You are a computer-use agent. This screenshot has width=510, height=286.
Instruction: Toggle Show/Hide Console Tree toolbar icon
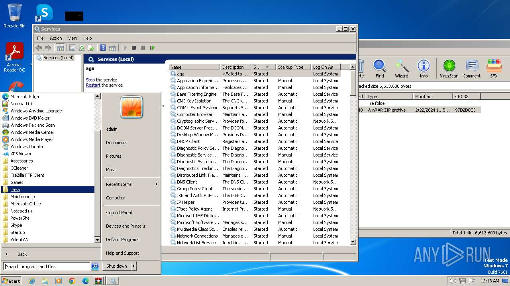60,48
